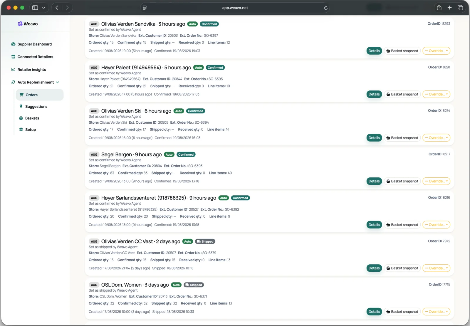Click the Setup gear icon
Image resolution: width=470 pixels, height=326 pixels.
21,130
